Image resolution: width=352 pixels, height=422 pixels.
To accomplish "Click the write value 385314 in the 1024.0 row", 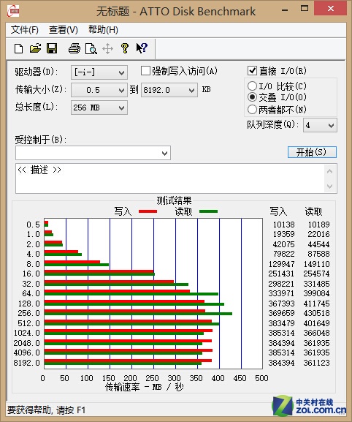I will coord(281,333).
